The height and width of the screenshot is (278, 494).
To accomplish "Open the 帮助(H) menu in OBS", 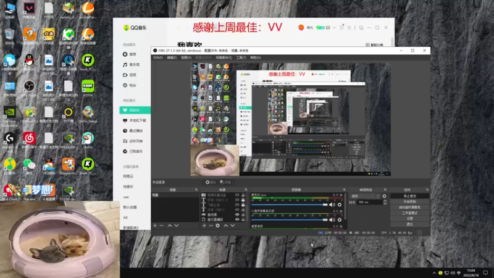I will (x=256, y=57).
